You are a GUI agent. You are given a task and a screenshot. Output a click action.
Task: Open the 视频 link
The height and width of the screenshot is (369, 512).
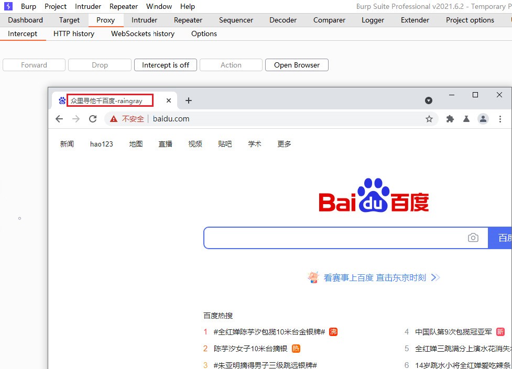(195, 144)
